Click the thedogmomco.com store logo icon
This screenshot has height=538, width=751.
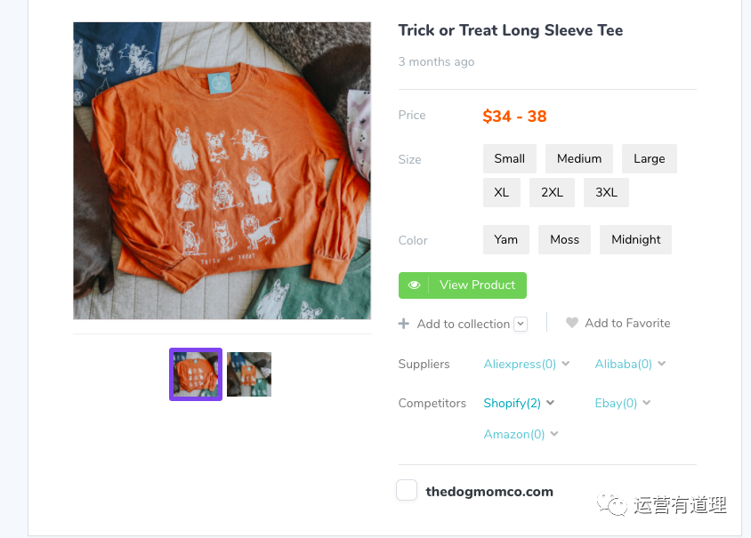point(407,490)
